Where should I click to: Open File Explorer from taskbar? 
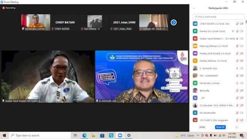click(93, 136)
